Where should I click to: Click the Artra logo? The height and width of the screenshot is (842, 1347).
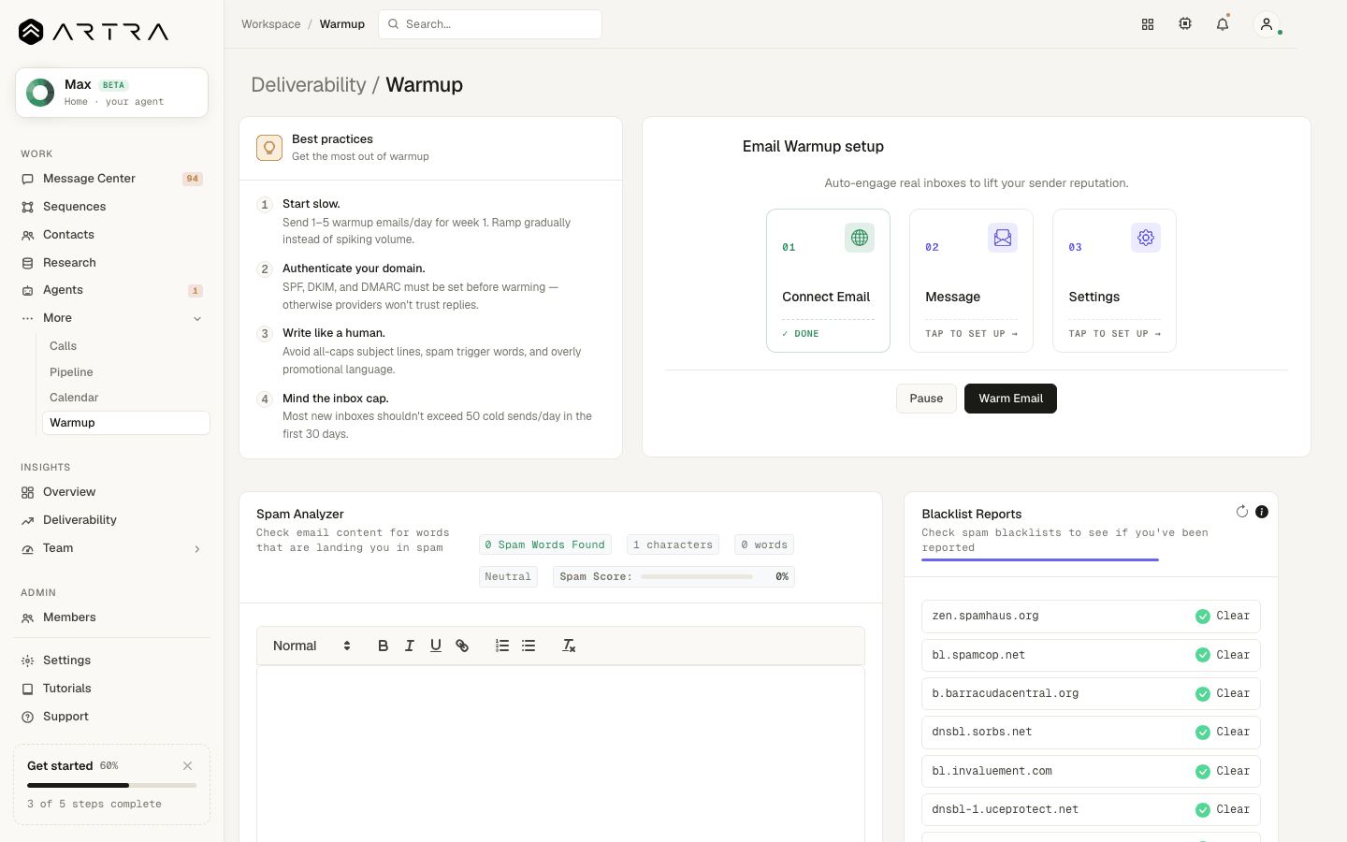(94, 32)
